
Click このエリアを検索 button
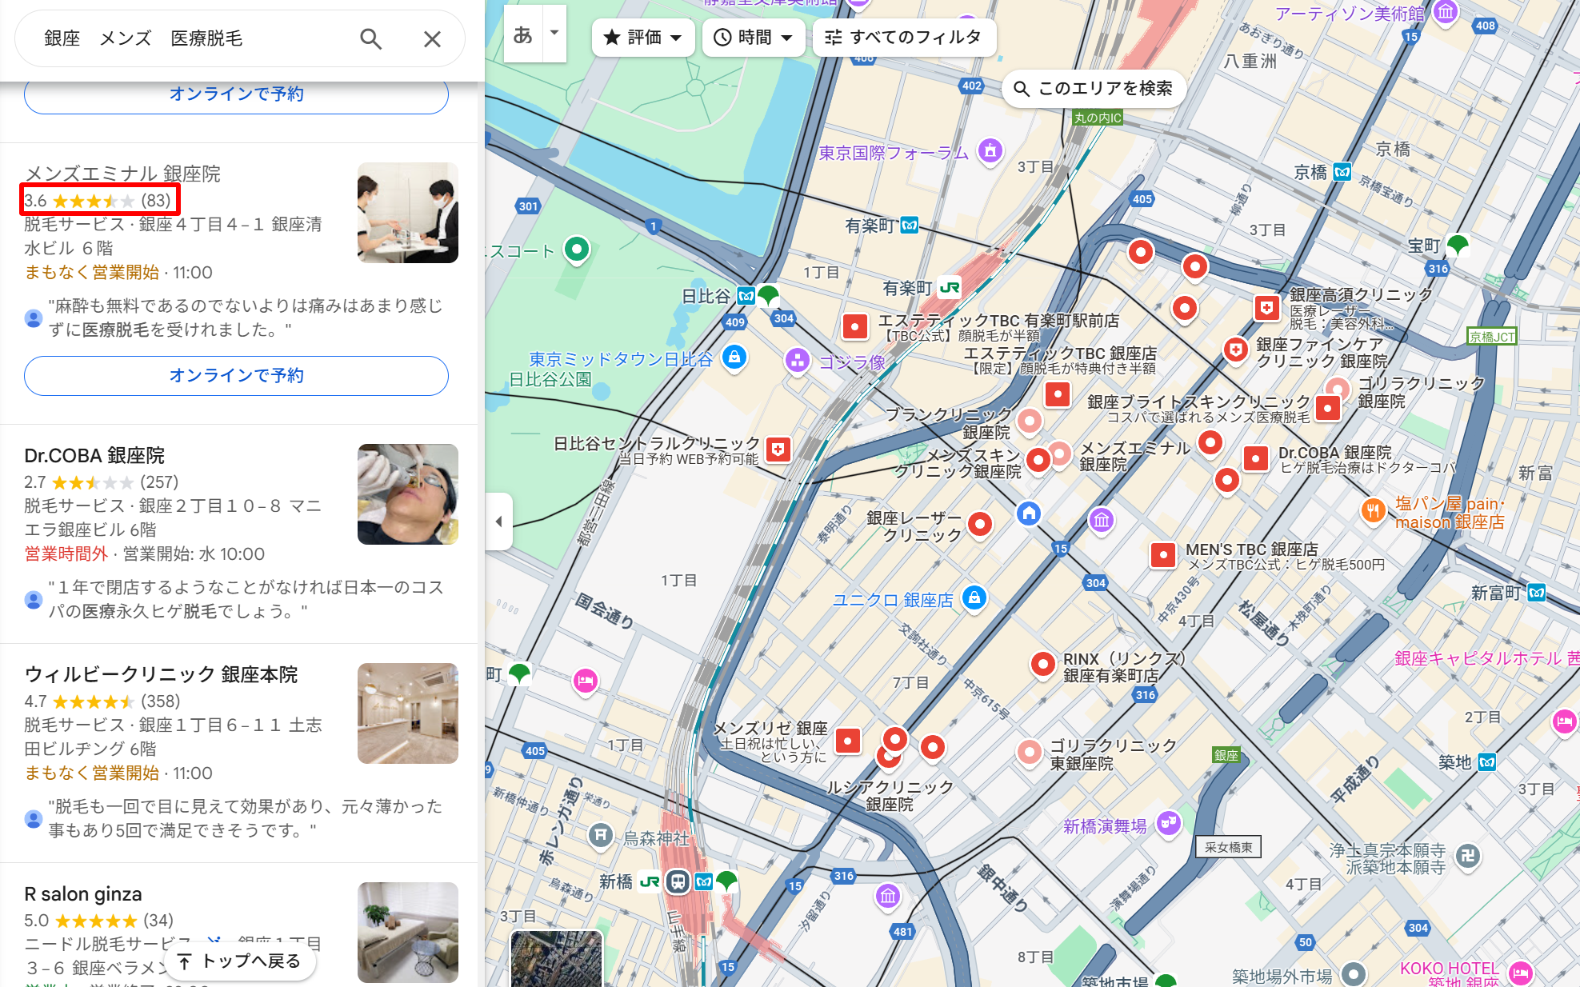point(1094,88)
